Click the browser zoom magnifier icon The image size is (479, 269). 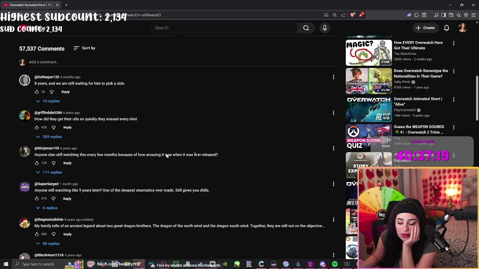[335, 15]
